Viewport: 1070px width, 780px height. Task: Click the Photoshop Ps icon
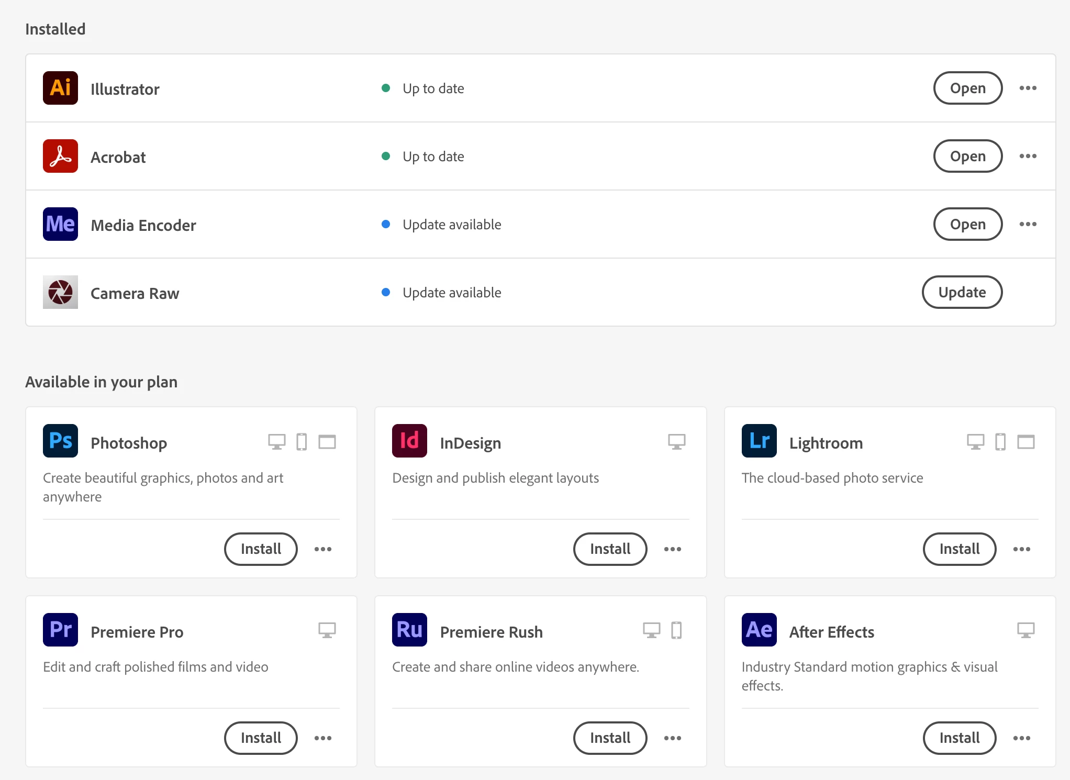[x=60, y=441]
